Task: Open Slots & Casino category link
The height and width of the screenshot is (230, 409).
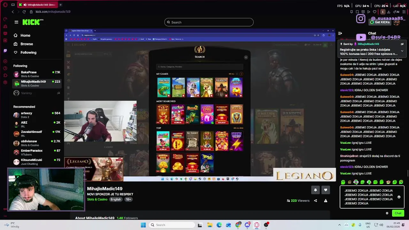Action: click(x=97, y=199)
